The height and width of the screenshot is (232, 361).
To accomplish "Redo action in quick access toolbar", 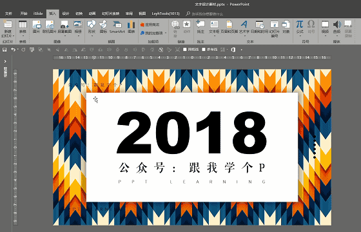I will (x=23, y=50).
